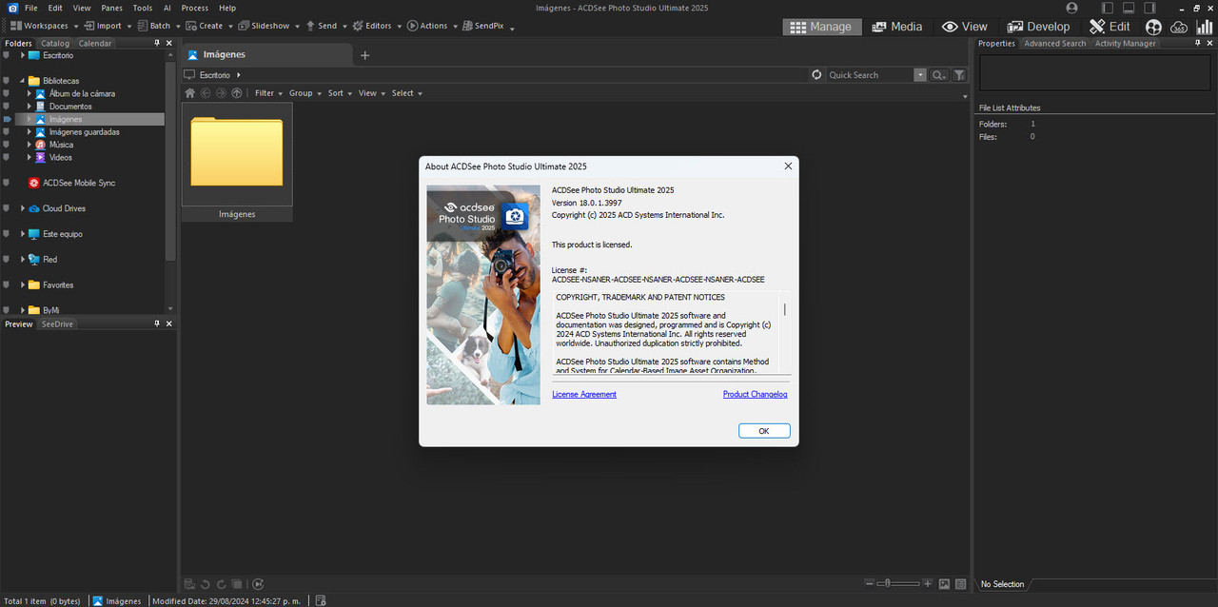Switch to People mode icon
The width and height of the screenshot is (1218, 607).
1153,27
